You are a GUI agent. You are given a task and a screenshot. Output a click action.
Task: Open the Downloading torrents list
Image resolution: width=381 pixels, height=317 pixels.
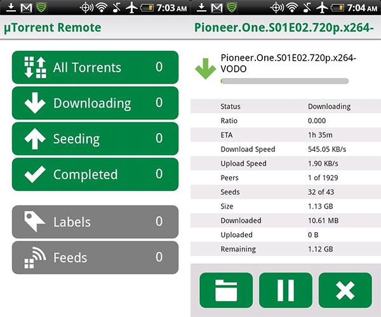click(95, 103)
